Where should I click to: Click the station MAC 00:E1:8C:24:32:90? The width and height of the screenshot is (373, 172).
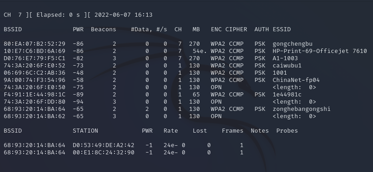[104, 153]
